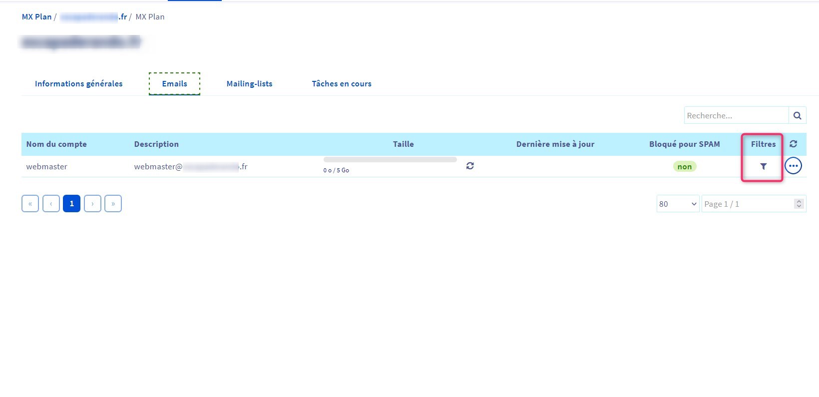Open the three-dots actions menu for webmaster
819x397 pixels.
(793, 166)
